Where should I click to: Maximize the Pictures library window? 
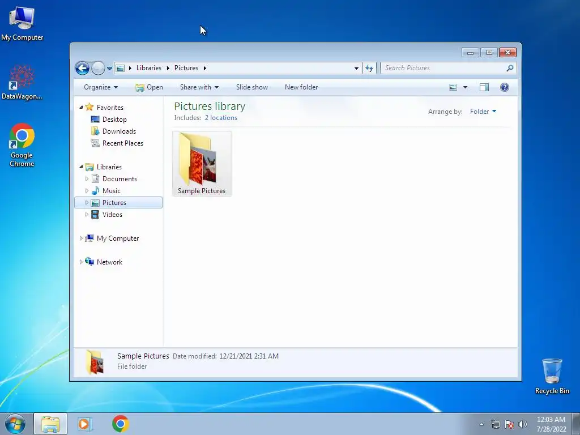coord(489,53)
